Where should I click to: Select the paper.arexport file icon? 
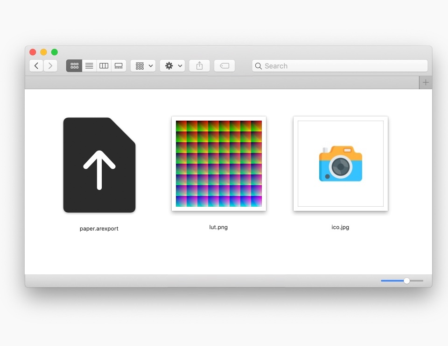[x=99, y=165]
